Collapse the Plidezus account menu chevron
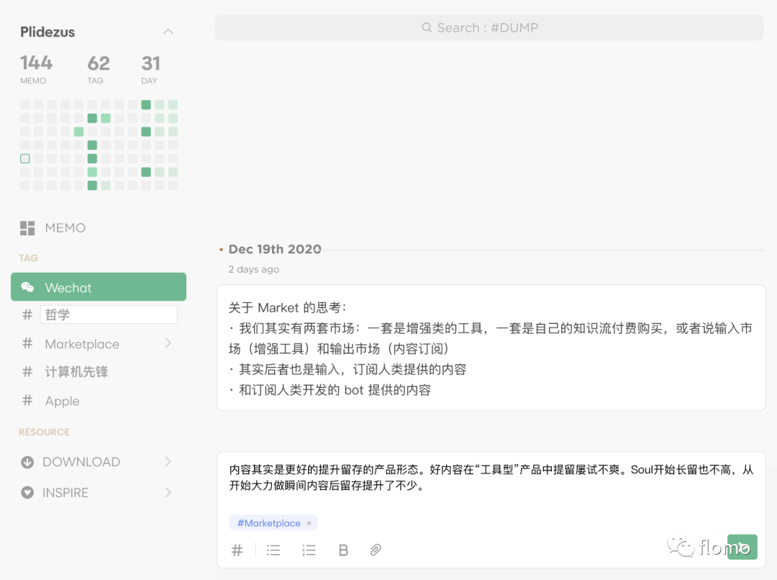777x580 pixels. tap(168, 32)
